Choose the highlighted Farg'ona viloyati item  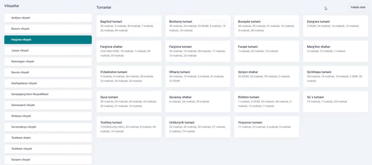click(x=48, y=40)
